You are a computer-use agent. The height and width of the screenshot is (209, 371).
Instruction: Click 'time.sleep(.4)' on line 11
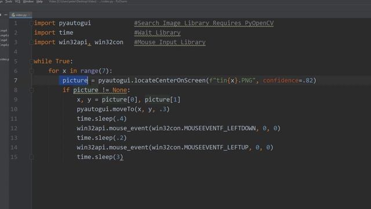[x=102, y=118]
